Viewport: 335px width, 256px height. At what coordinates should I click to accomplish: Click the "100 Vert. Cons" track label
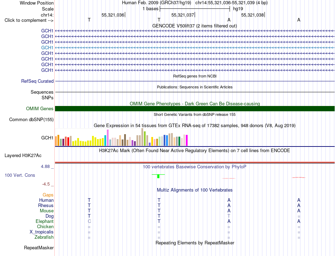[20, 175]
